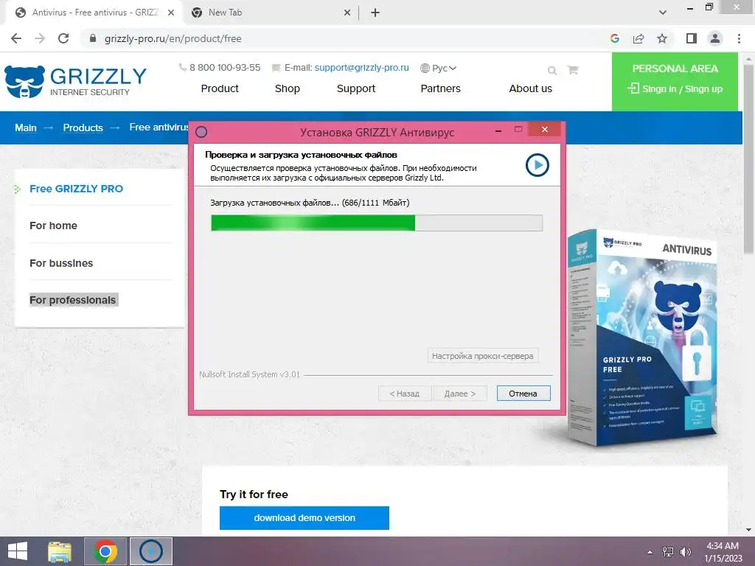Show hidden system tray icons

coord(650,552)
